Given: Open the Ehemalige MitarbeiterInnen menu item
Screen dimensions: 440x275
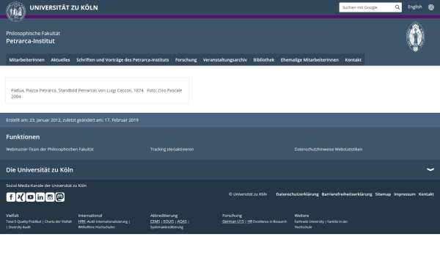Looking at the screenshot, I should click(x=309, y=60).
